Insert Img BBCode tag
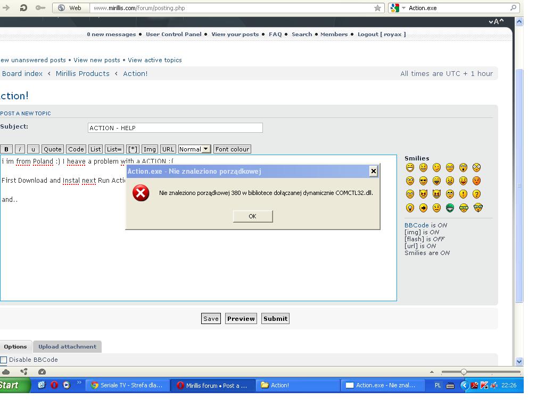This screenshot has width=545, height=408. click(150, 149)
